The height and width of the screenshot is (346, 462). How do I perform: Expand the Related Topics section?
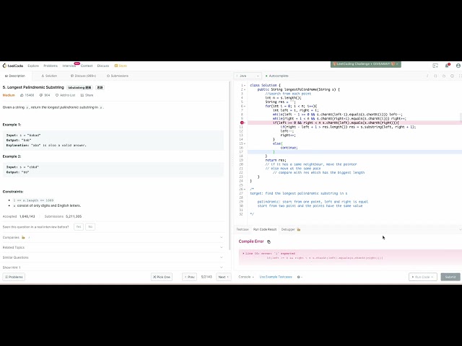(113, 247)
